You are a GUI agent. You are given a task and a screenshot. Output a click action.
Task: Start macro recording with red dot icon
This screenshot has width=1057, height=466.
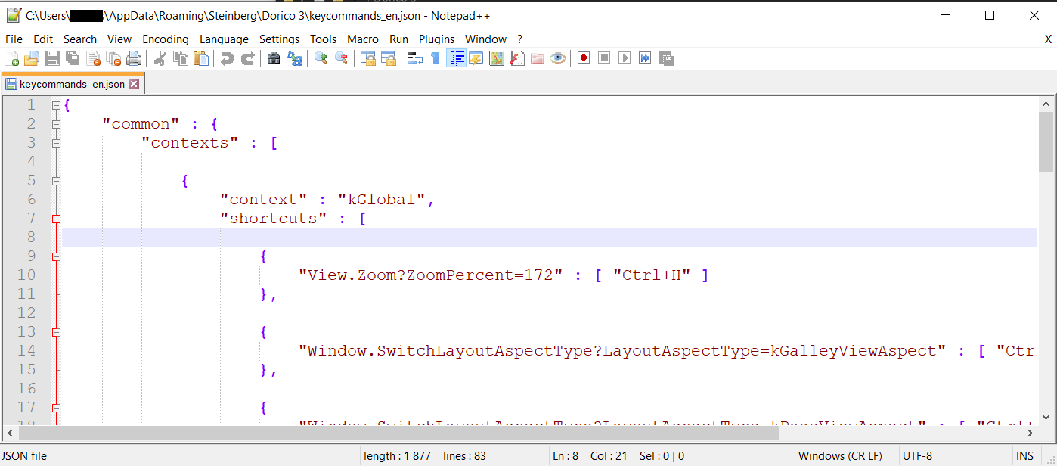pyautogui.click(x=584, y=58)
